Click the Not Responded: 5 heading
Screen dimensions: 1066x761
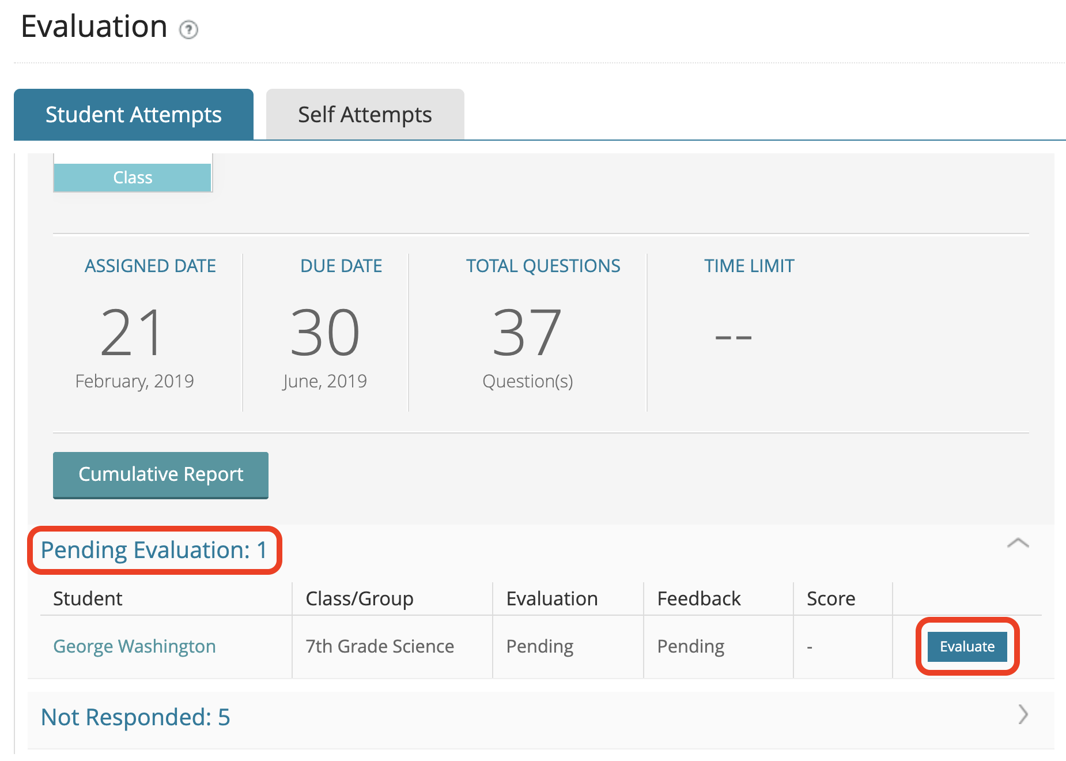(135, 717)
